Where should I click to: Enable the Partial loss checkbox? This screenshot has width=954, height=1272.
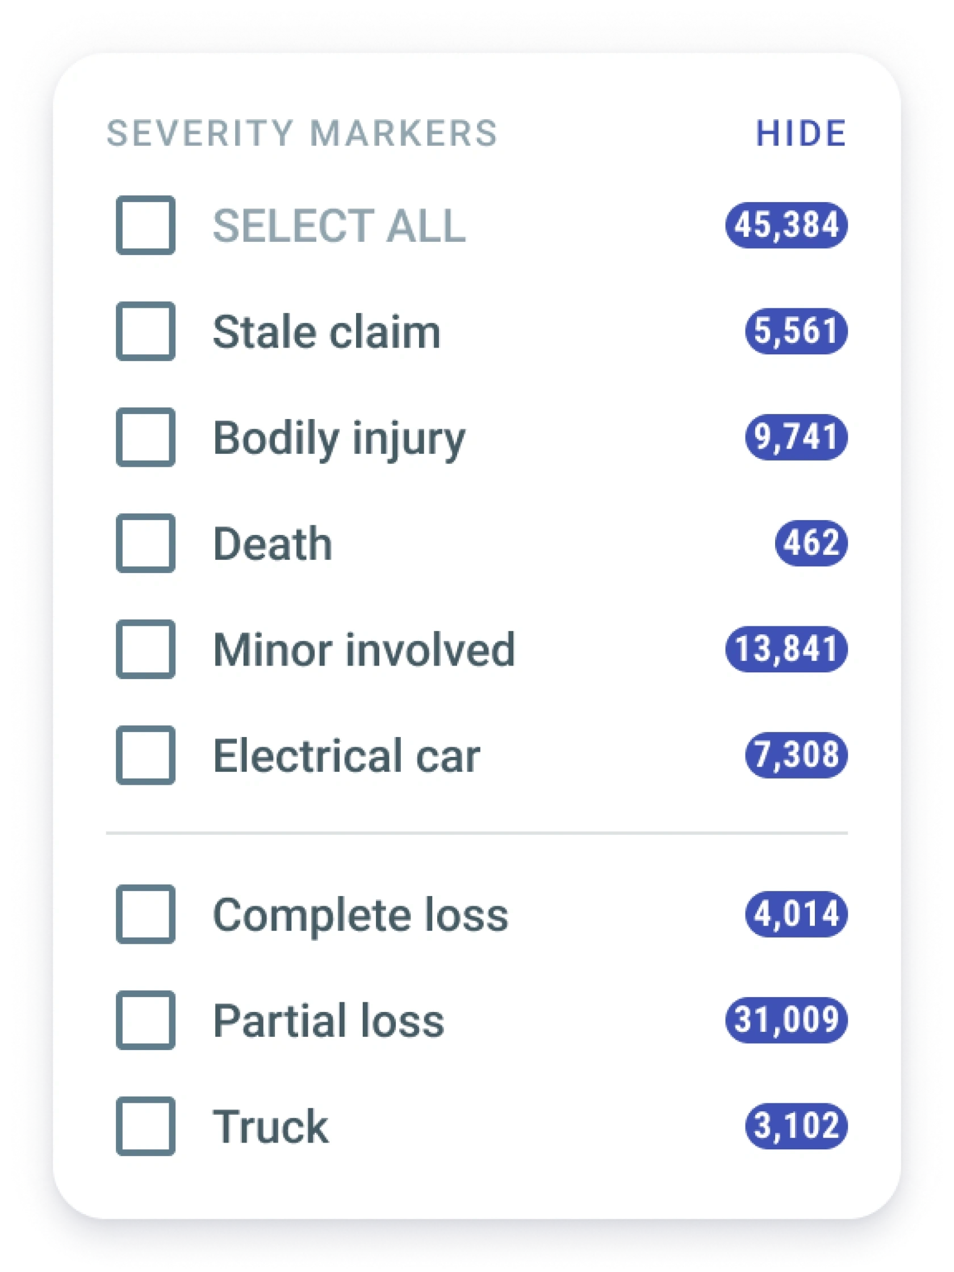click(145, 1019)
